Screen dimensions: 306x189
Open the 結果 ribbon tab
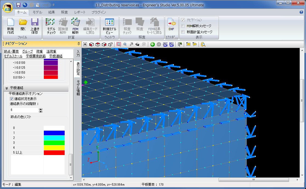pyautogui.click(x=52, y=12)
